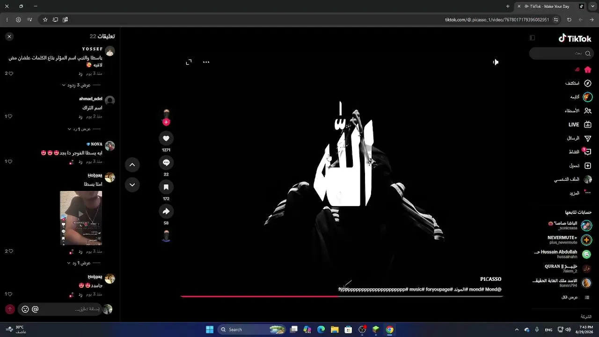Reply to NOVA's comment via 'رد'
This screenshot has height=337, width=599.
tap(80, 161)
